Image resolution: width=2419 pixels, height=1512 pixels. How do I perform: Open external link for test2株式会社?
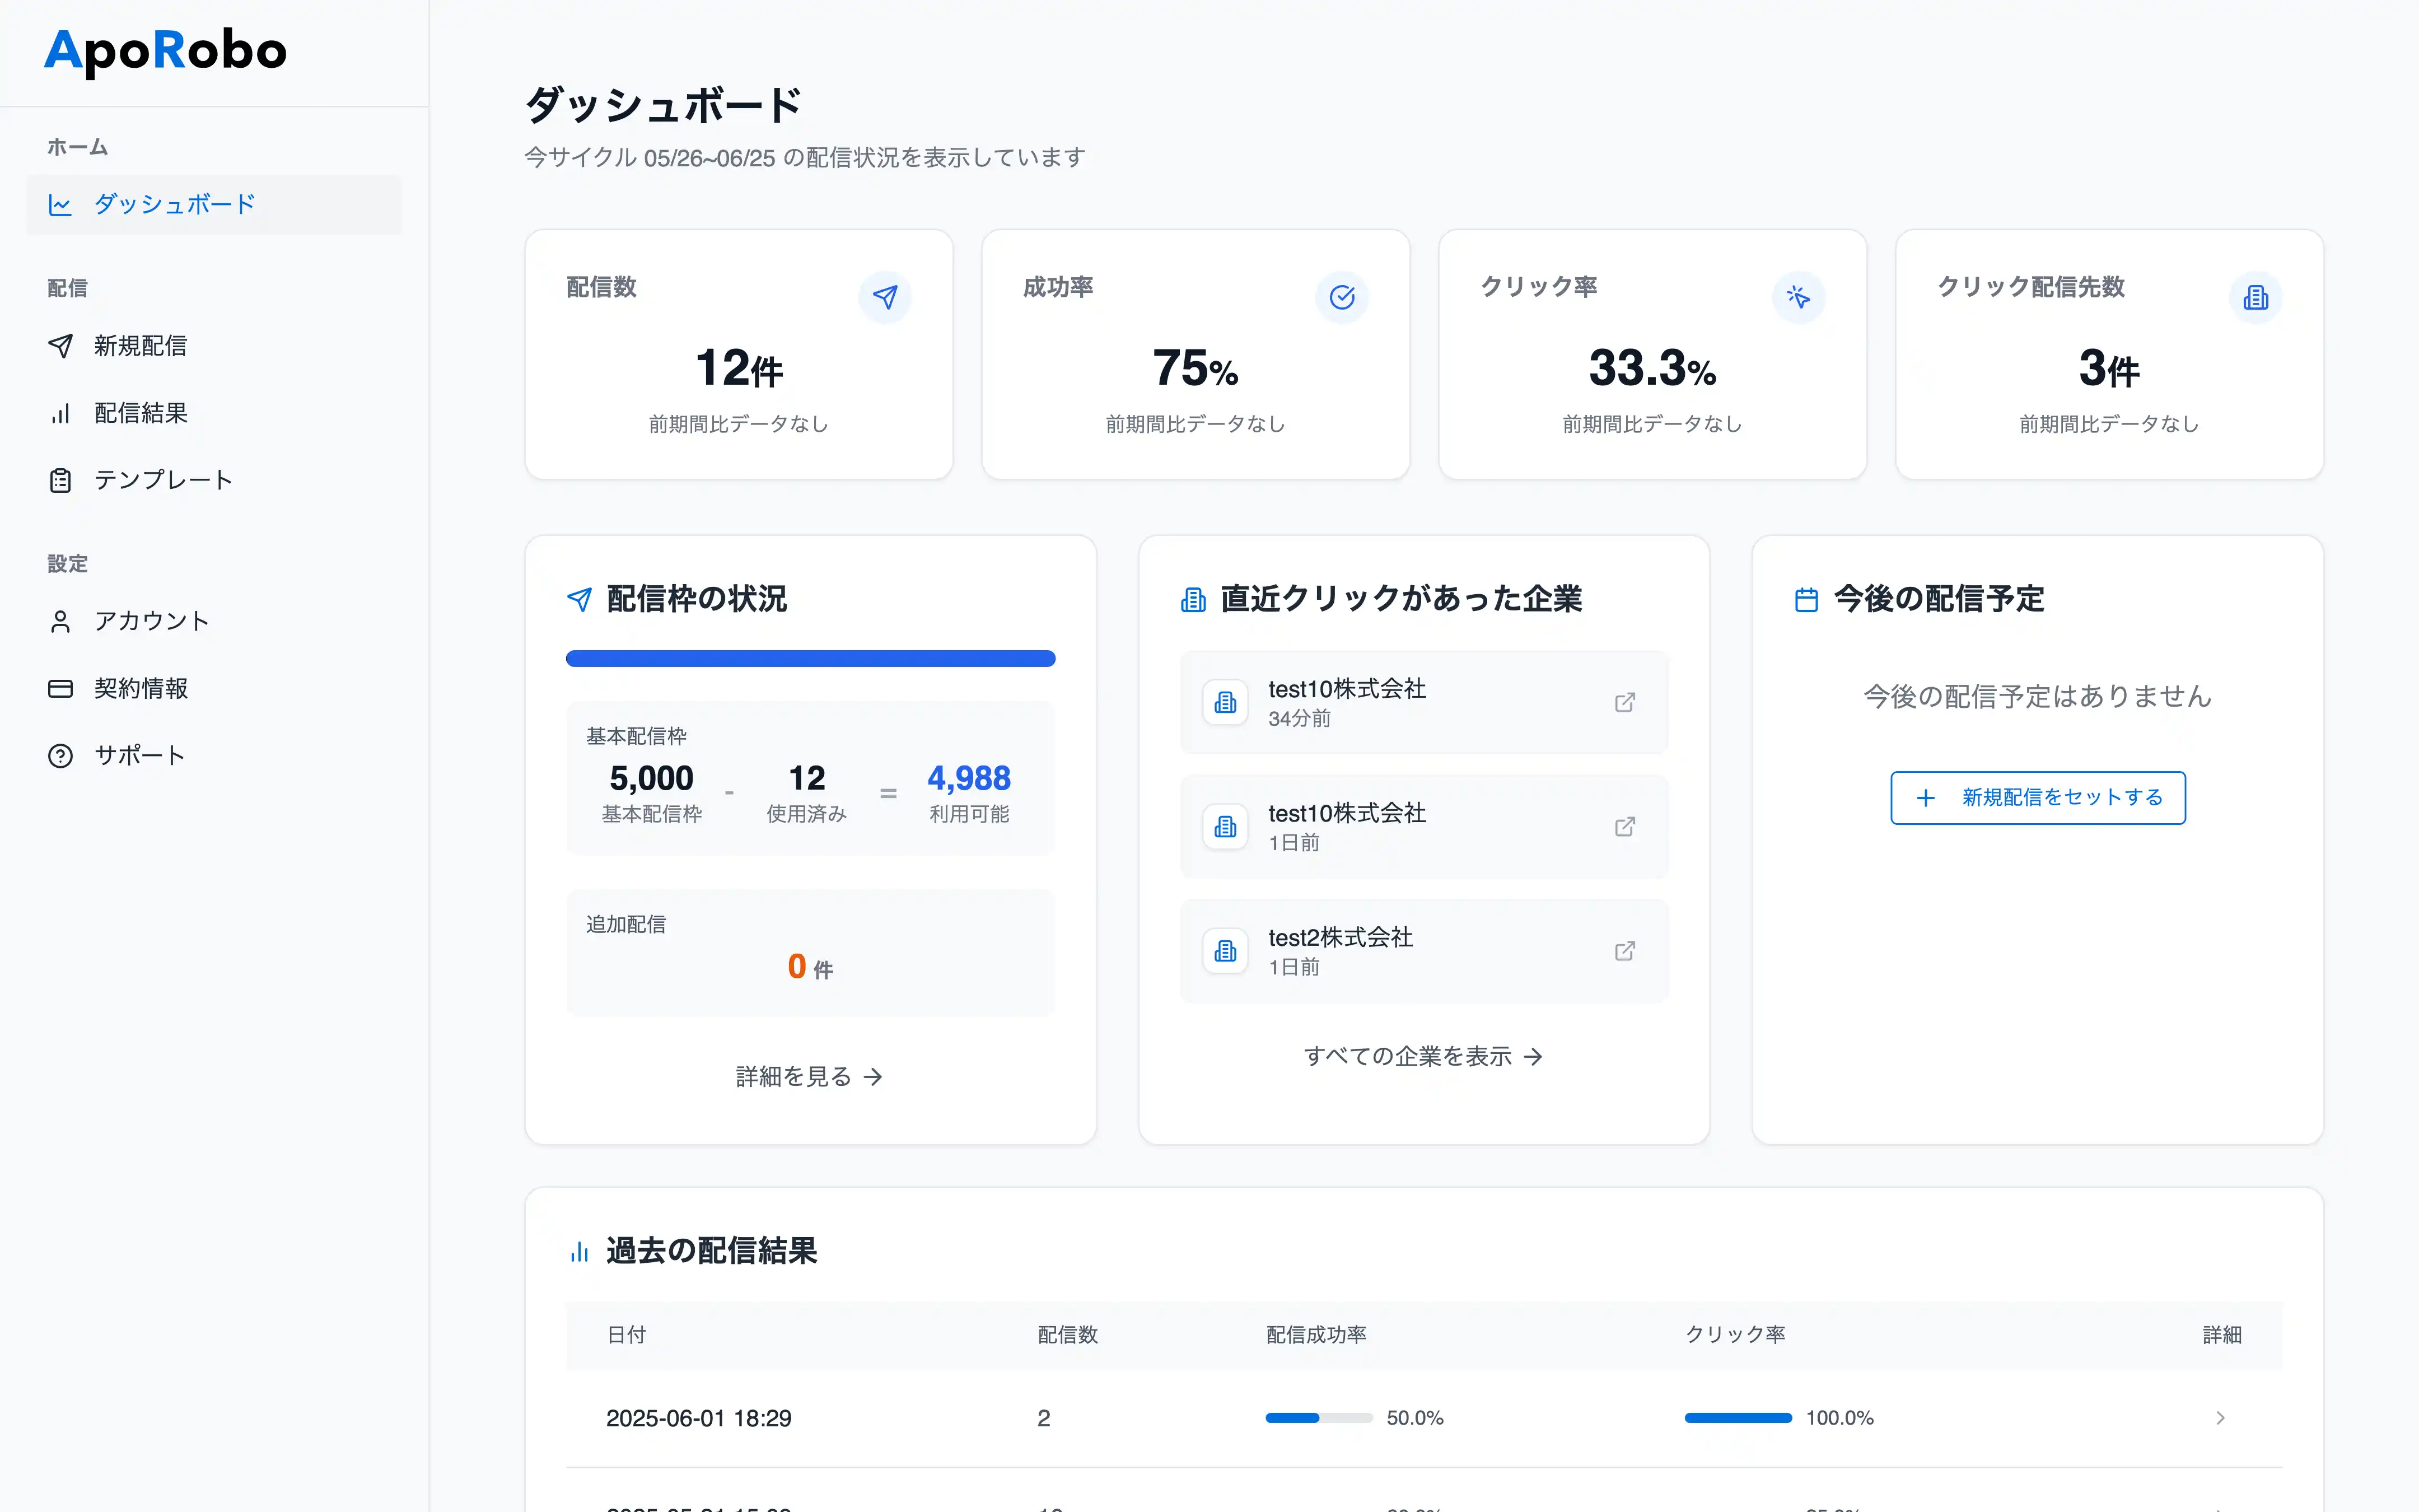click(x=1624, y=950)
